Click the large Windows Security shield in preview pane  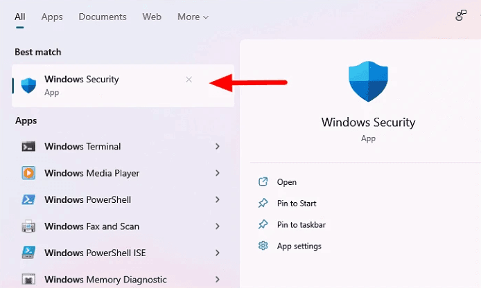[x=368, y=82]
